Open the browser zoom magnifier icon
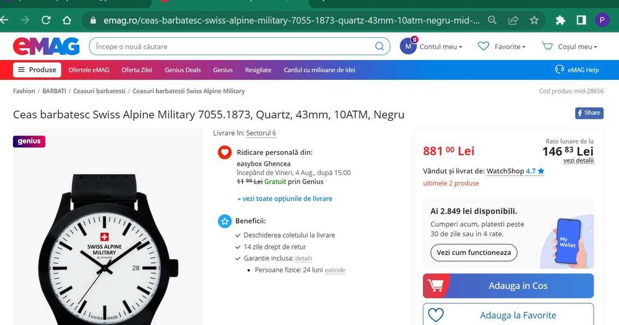Screen dimensions: 619x325 click(x=492, y=20)
